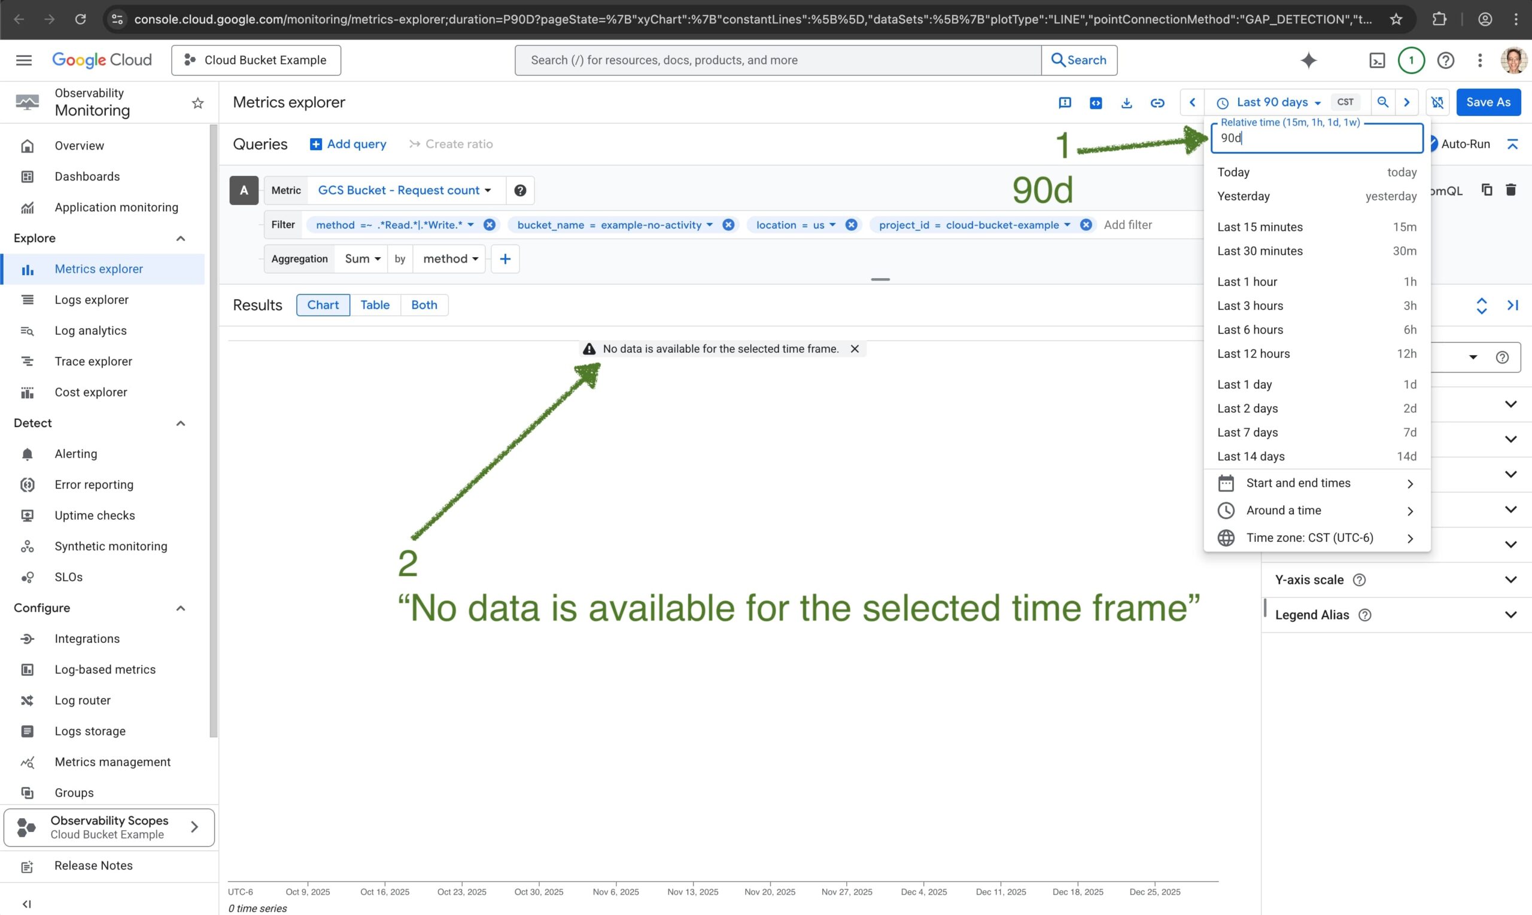Activate the Cloud Shell terminal icon
Image resolution: width=1532 pixels, height=915 pixels.
tap(1376, 60)
